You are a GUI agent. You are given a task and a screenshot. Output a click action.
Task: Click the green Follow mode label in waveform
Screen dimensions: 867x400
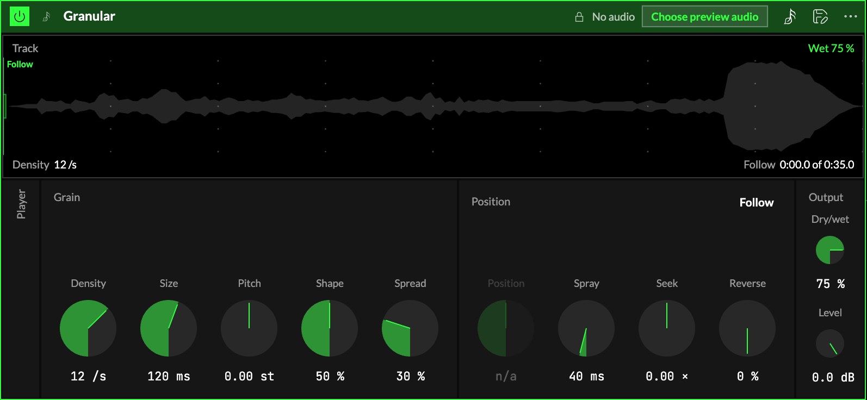click(20, 64)
